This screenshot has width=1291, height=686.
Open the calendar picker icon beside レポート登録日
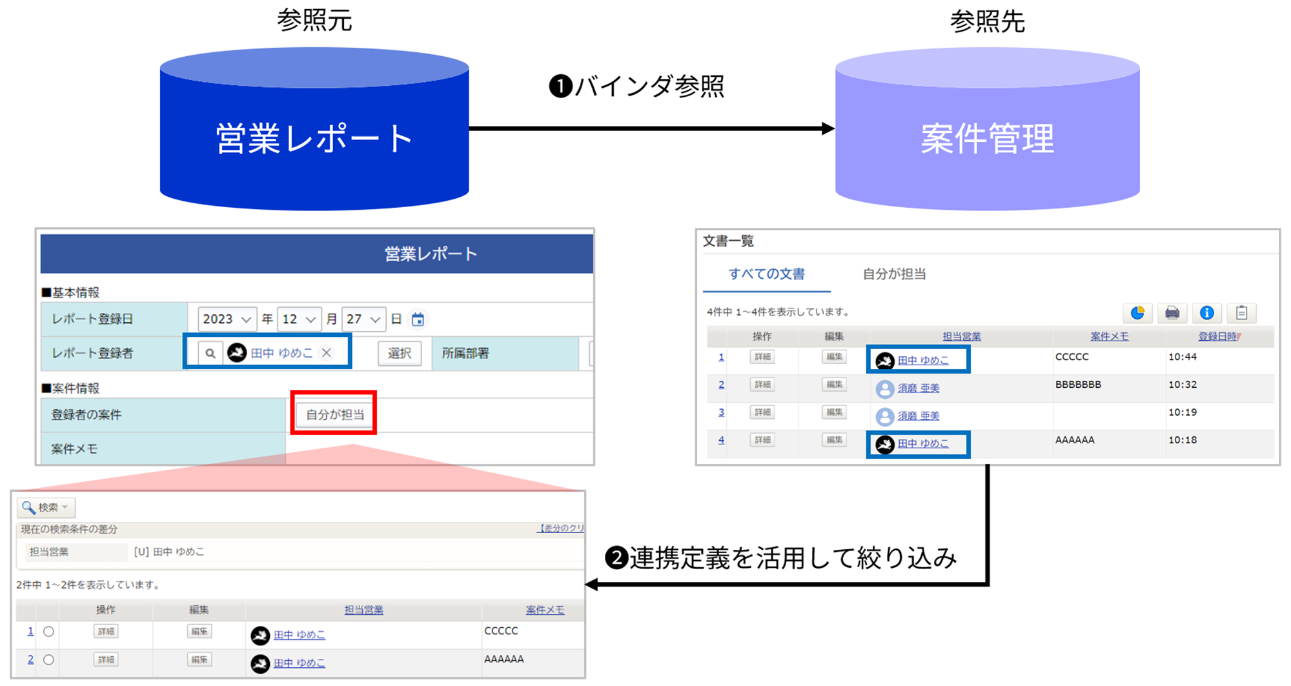[418, 319]
